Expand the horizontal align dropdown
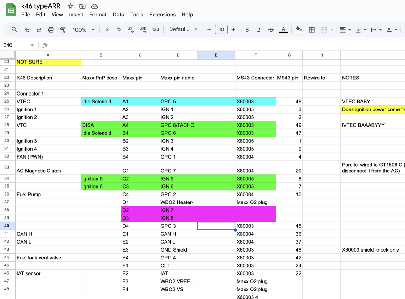 tap(345, 30)
